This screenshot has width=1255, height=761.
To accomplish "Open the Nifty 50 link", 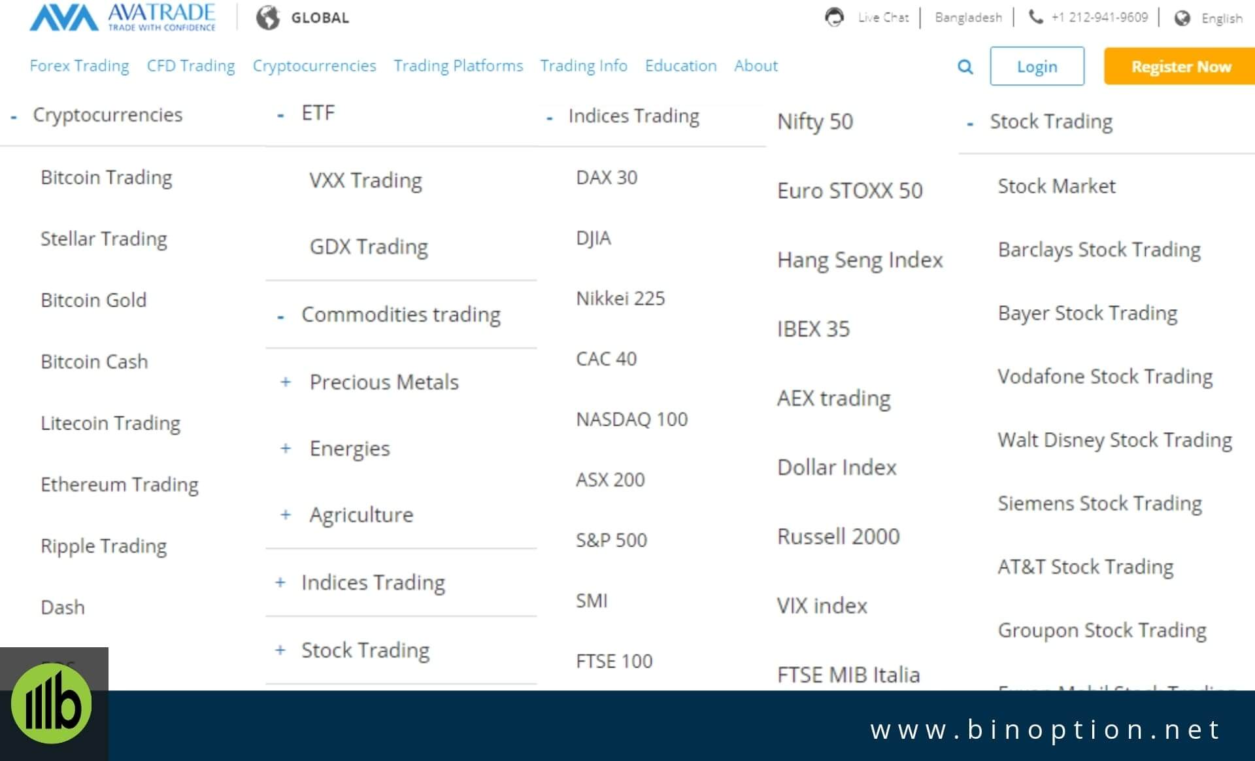I will (815, 122).
